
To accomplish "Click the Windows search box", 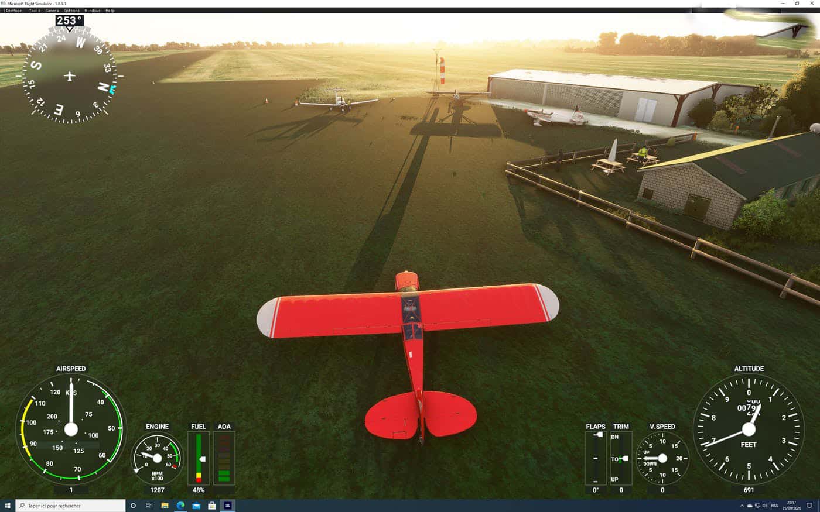I will click(x=70, y=506).
